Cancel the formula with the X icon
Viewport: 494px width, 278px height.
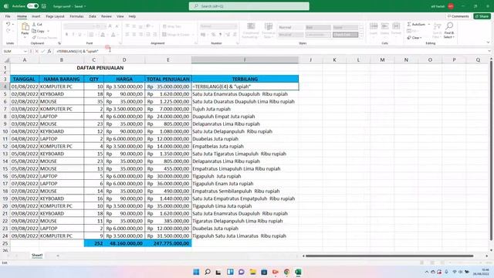click(x=36, y=51)
